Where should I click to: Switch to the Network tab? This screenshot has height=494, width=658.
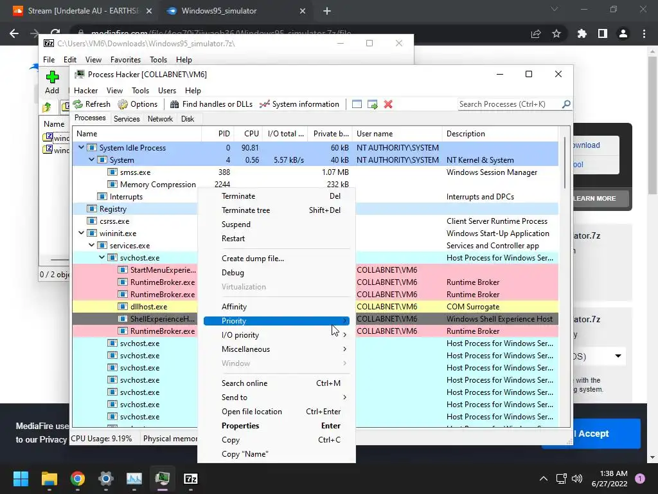[160, 119]
